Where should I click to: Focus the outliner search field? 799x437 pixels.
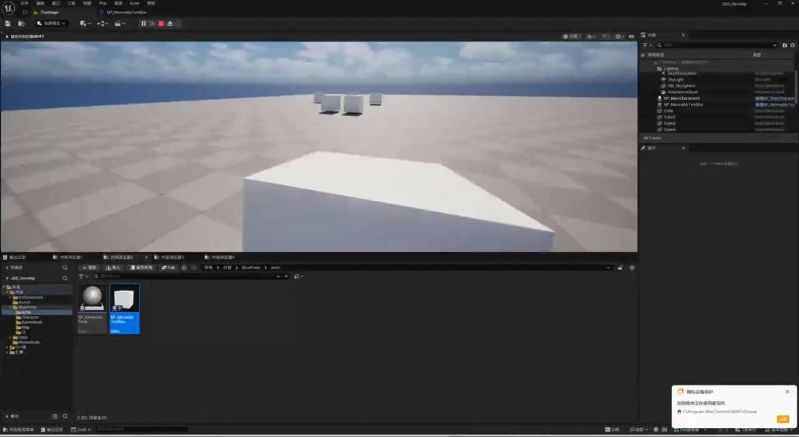coord(718,45)
